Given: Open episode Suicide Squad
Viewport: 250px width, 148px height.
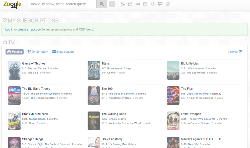Looking at the screenshot, I should (x=37, y=119).
